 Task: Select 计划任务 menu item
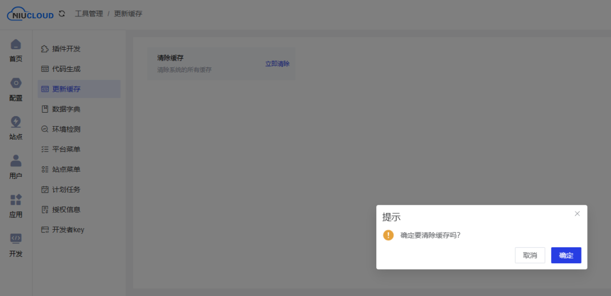(x=66, y=190)
